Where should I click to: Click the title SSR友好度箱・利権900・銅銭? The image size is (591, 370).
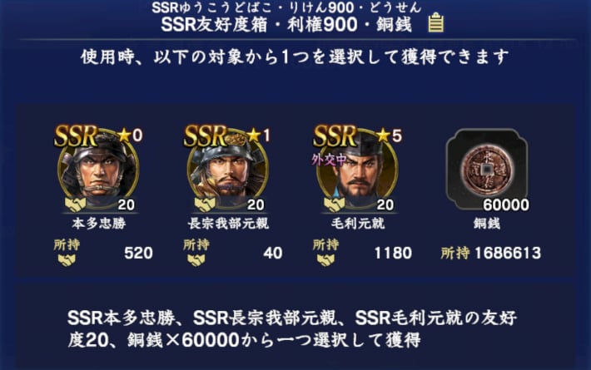click(286, 25)
